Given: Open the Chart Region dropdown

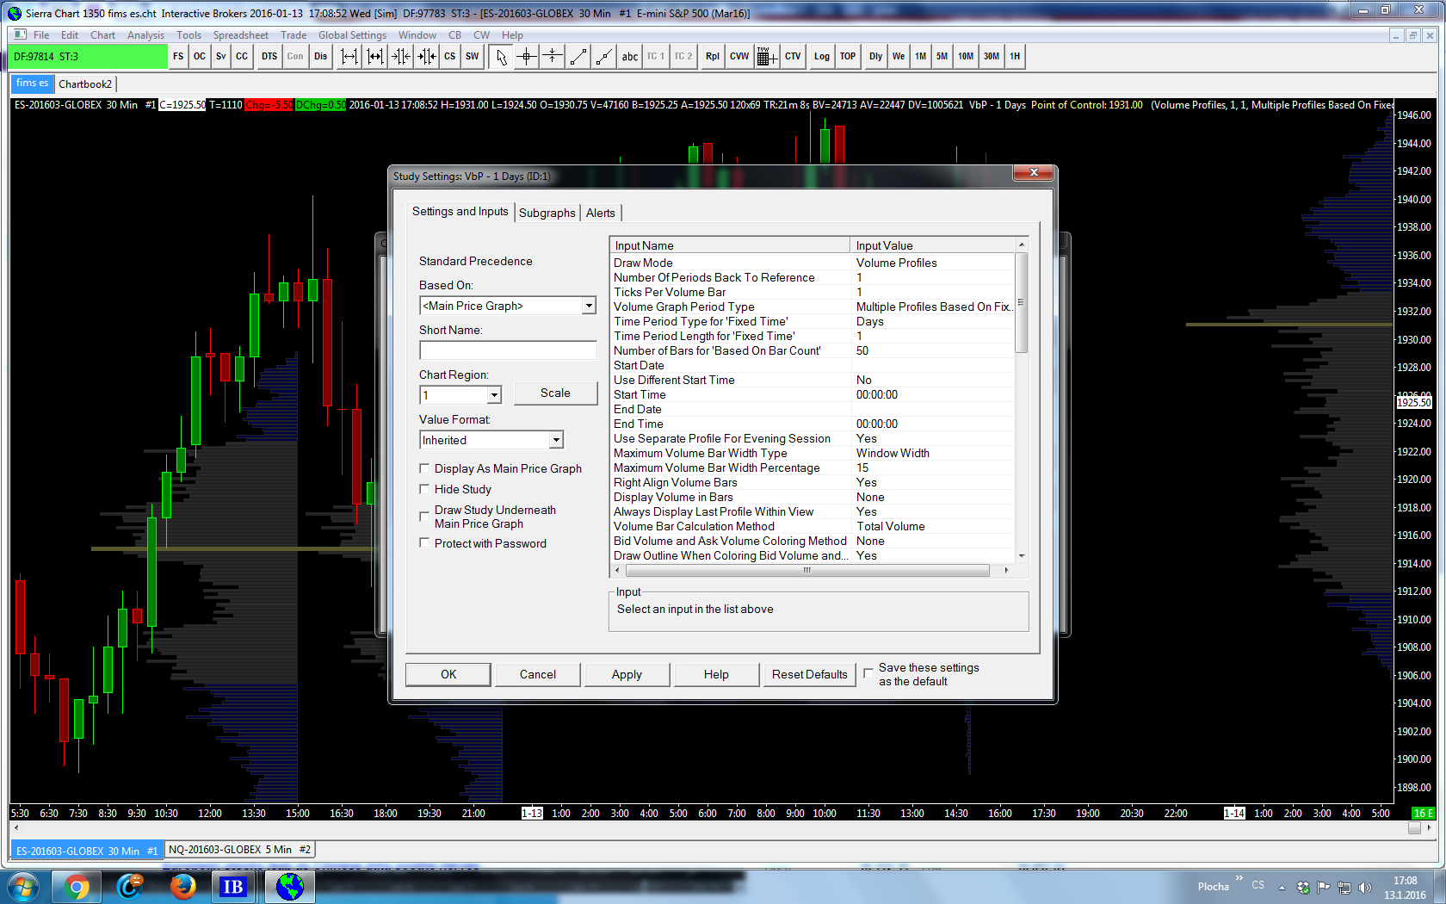Looking at the screenshot, I should [x=494, y=395].
